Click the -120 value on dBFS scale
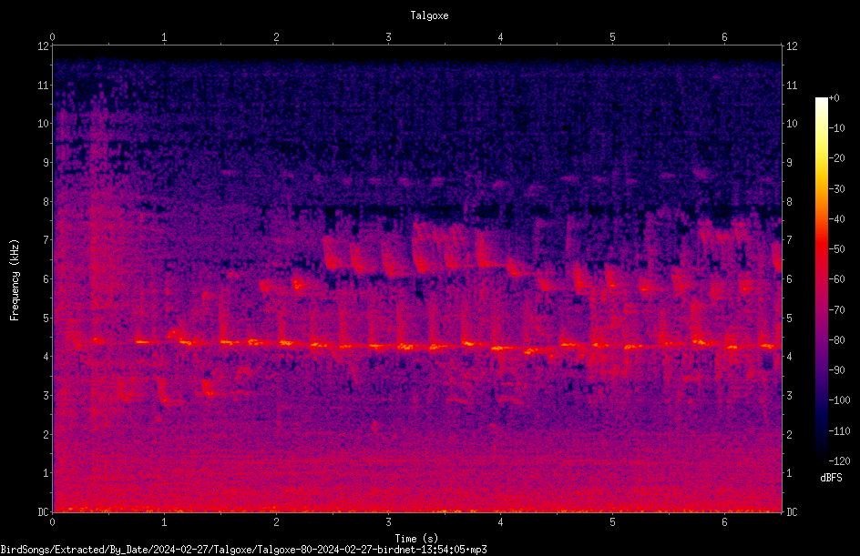The height and width of the screenshot is (556, 860). 839,461
